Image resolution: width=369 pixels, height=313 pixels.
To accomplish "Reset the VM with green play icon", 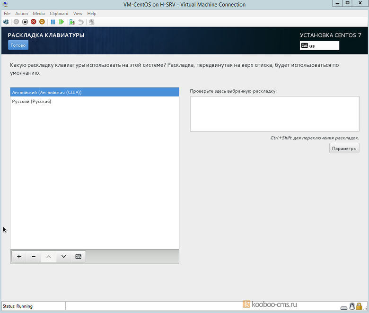I will (61, 22).
